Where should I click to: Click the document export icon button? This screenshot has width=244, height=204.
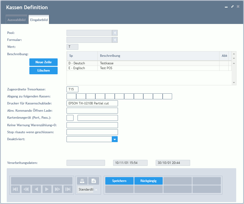tap(94, 181)
